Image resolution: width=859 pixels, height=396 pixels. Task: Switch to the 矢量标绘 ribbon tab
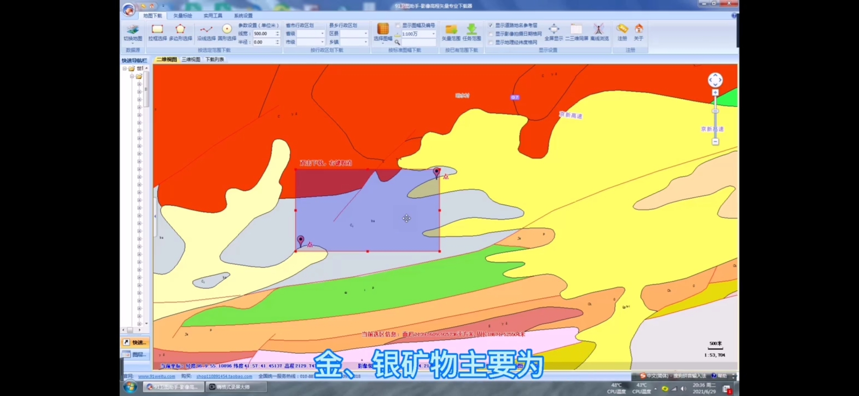click(x=182, y=16)
